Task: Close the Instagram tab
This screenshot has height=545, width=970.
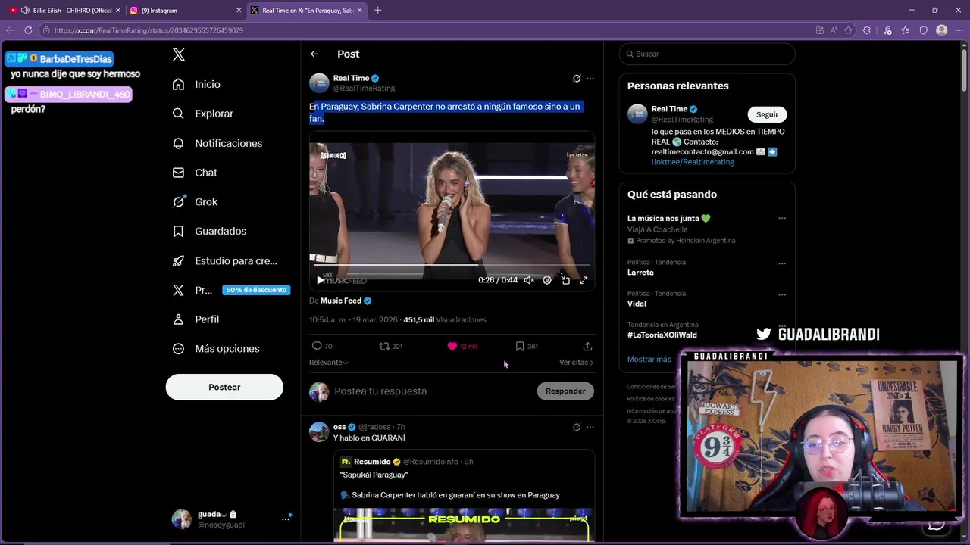Action: tap(239, 10)
